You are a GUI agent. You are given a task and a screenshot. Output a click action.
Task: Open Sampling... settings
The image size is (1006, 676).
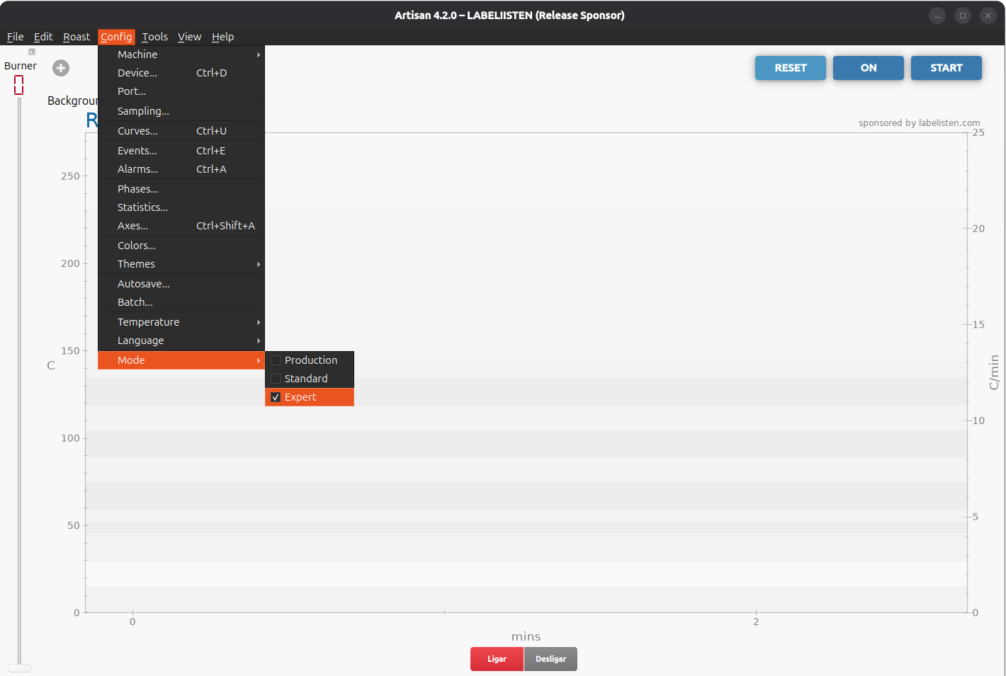coord(181,111)
